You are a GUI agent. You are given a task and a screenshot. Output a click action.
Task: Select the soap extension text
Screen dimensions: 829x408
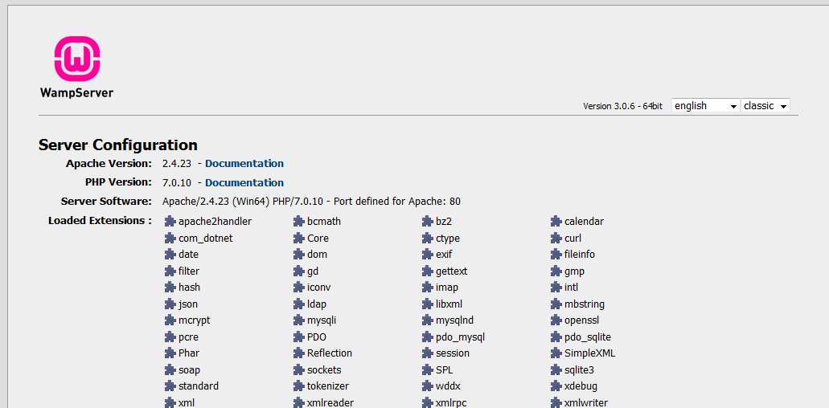tap(189, 370)
